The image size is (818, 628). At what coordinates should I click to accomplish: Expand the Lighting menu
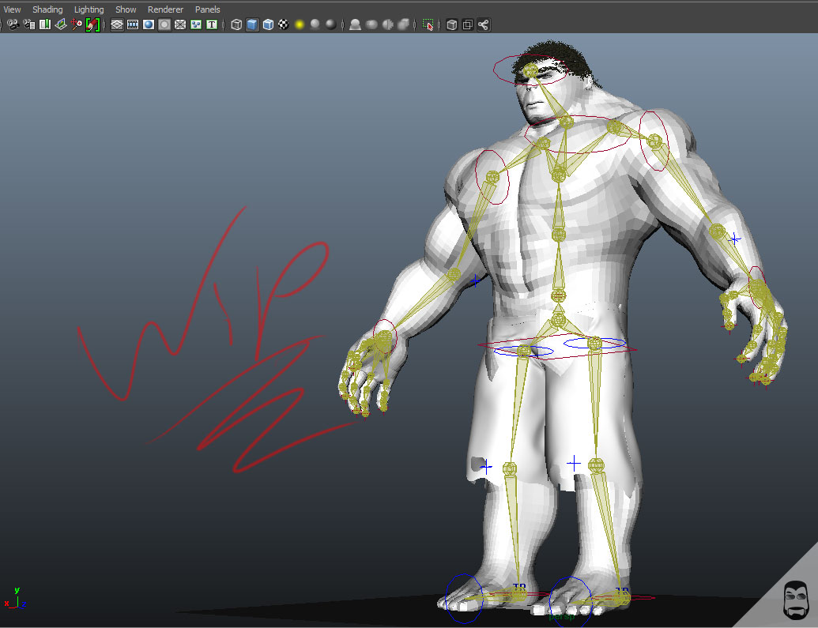pos(89,9)
